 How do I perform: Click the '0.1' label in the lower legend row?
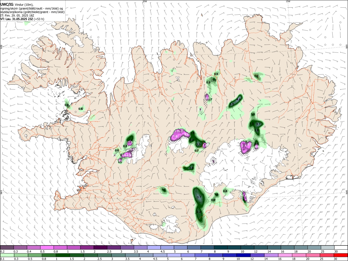[x=2, y=259]
